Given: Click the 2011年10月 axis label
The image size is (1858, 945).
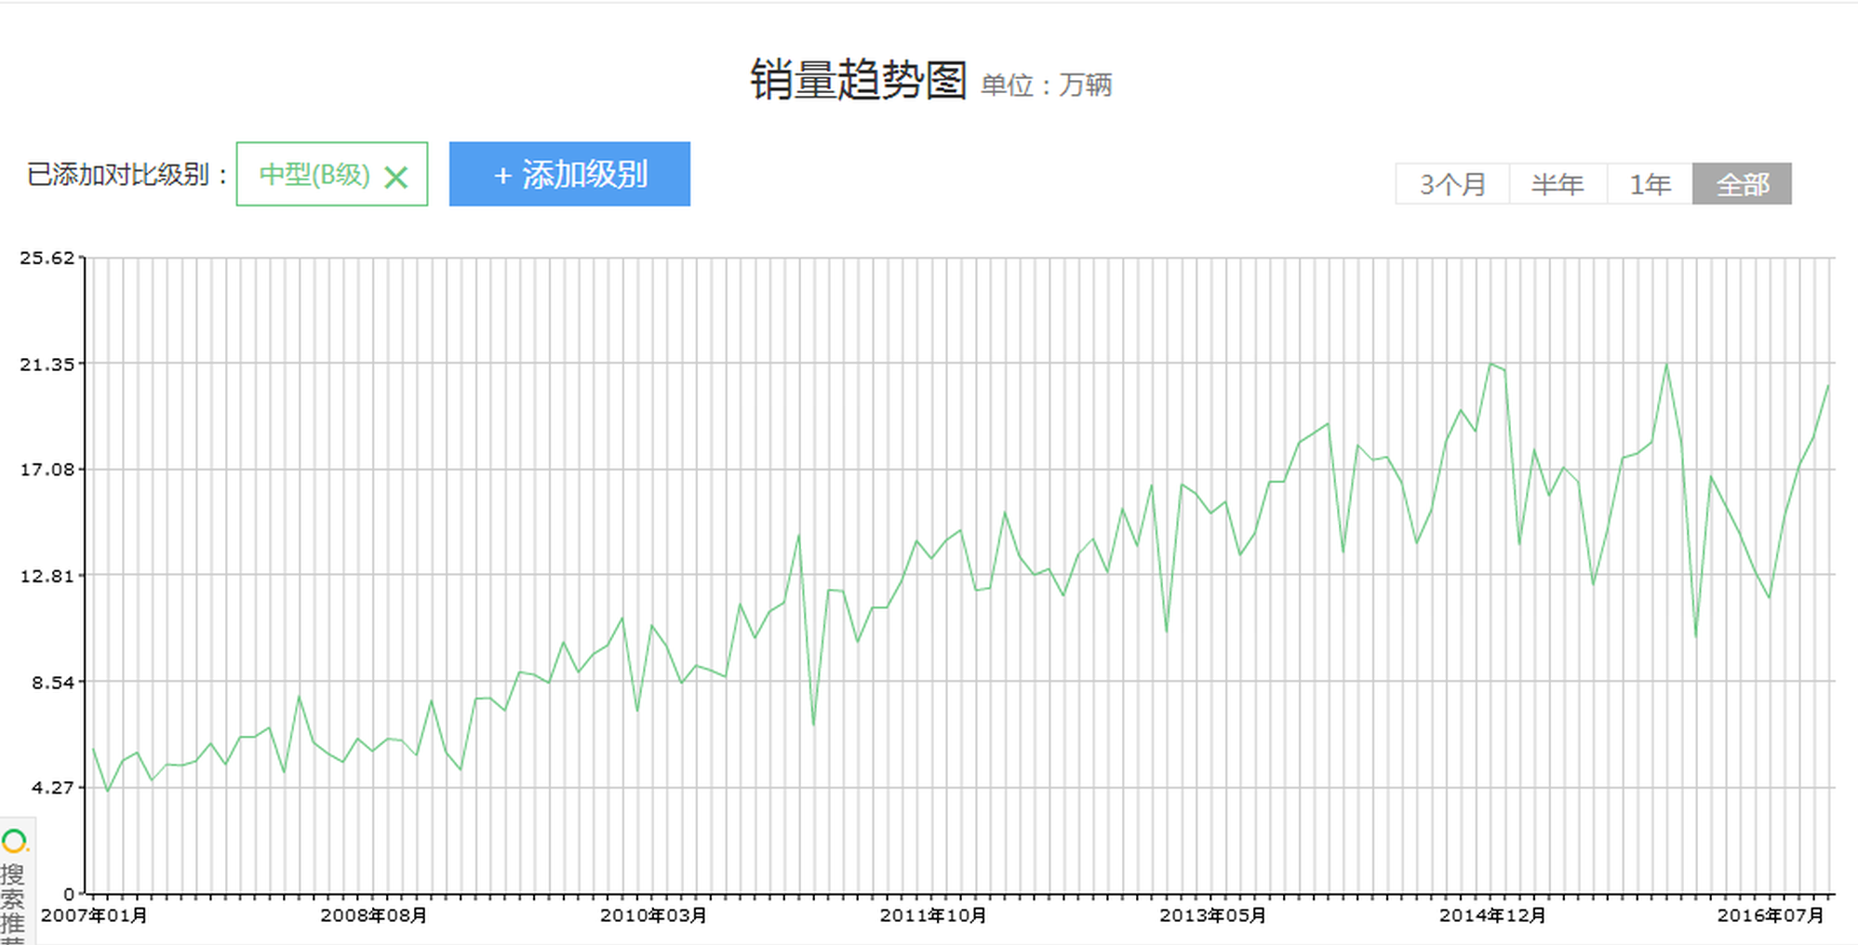Looking at the screenshot, I should point(933,915).
